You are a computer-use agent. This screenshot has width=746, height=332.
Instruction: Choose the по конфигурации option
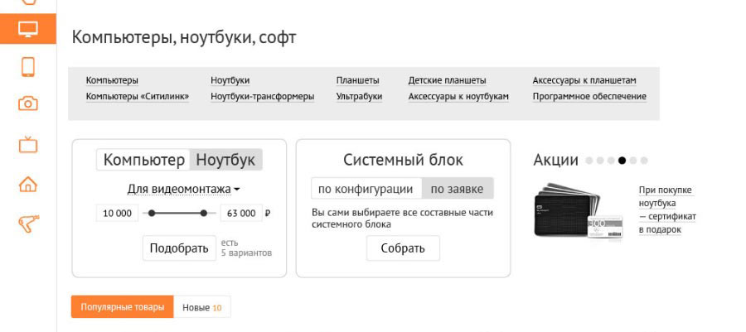point(366,189)
